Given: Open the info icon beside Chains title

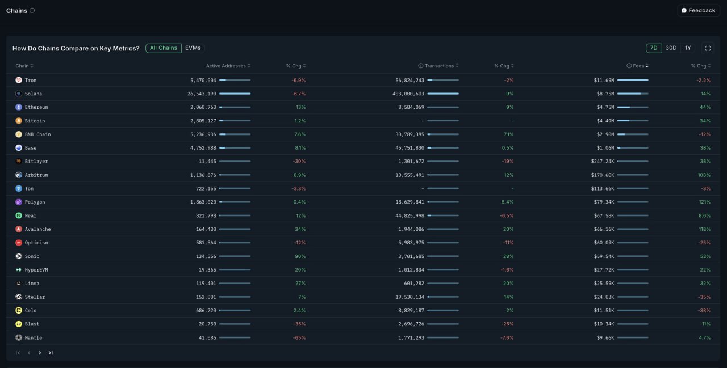Looking at the screenshot, I should pos(32,10).
